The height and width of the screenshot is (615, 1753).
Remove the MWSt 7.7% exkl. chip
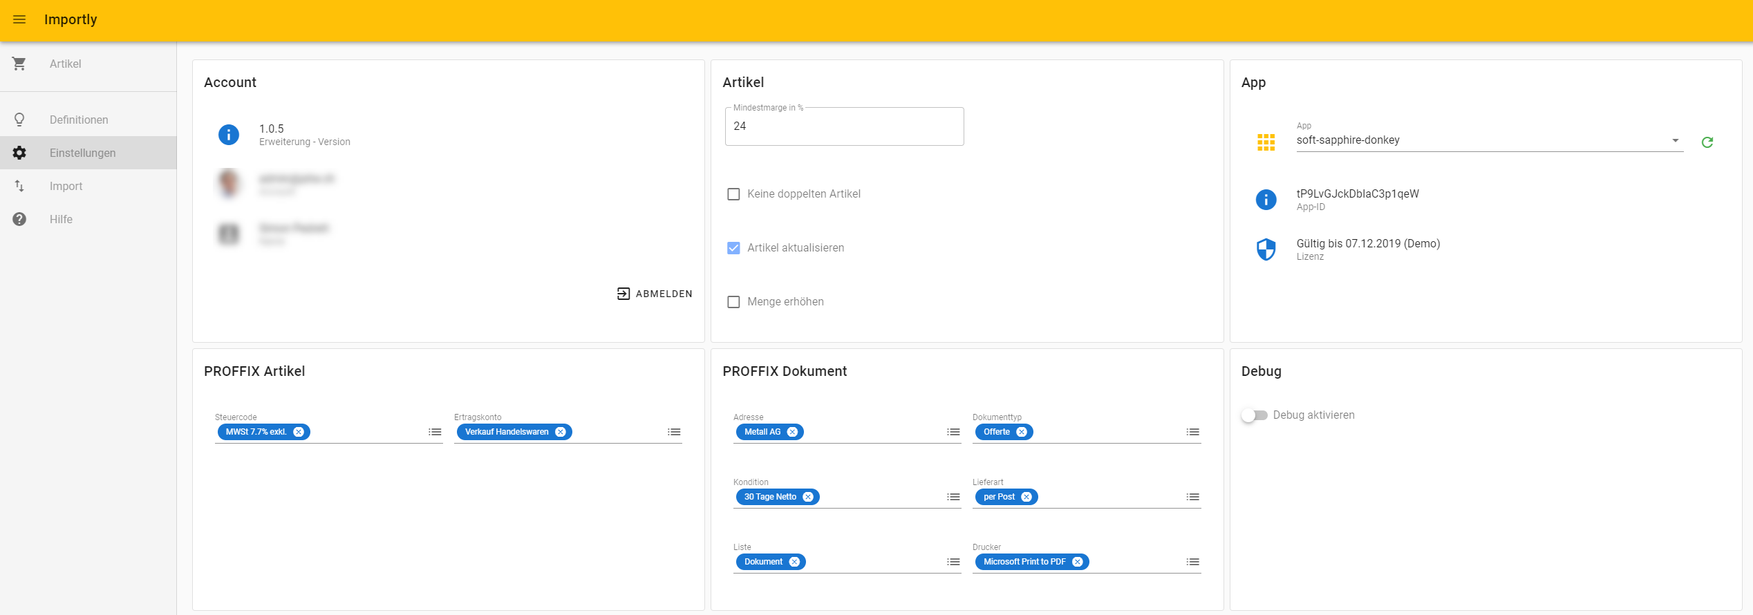tap(299, 432)
